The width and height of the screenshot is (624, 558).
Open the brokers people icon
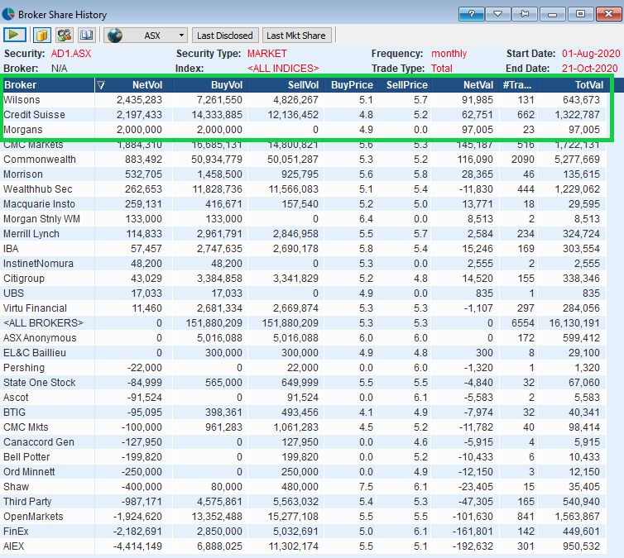(64, 35)
